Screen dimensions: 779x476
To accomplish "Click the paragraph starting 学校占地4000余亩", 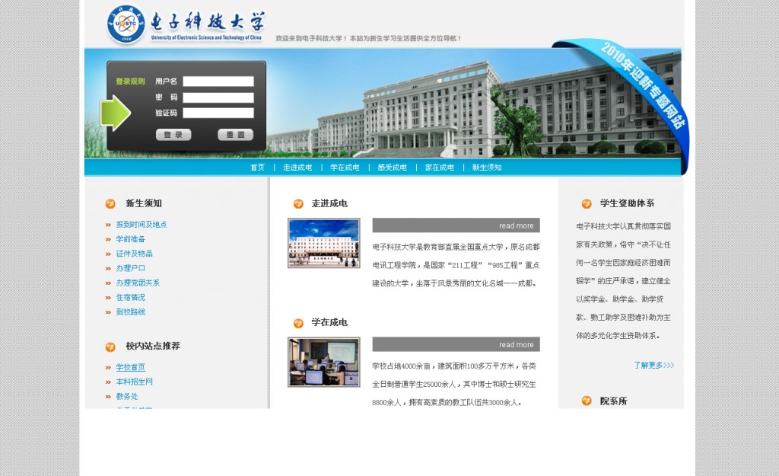I will point(453,384).
